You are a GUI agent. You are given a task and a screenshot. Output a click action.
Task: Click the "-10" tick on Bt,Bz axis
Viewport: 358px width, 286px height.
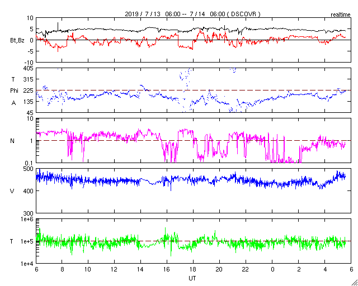[29, 62]
